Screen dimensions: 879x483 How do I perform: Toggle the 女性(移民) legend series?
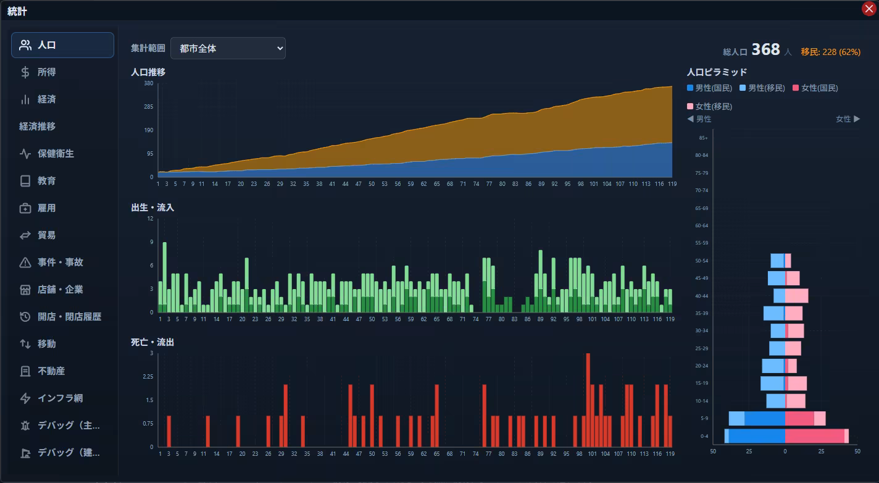tap(709, 107)
